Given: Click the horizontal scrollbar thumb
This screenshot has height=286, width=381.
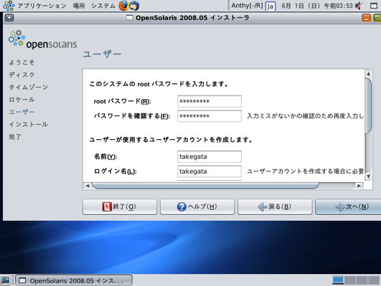Looking at the screenshot, I should pos(205,186).
